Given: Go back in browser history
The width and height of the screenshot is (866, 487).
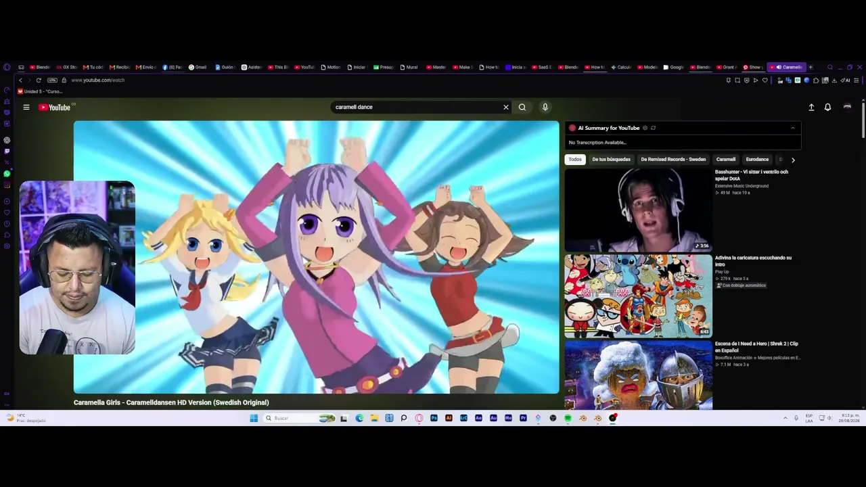Looking at the screenshot, I should [x=20, y=80].
